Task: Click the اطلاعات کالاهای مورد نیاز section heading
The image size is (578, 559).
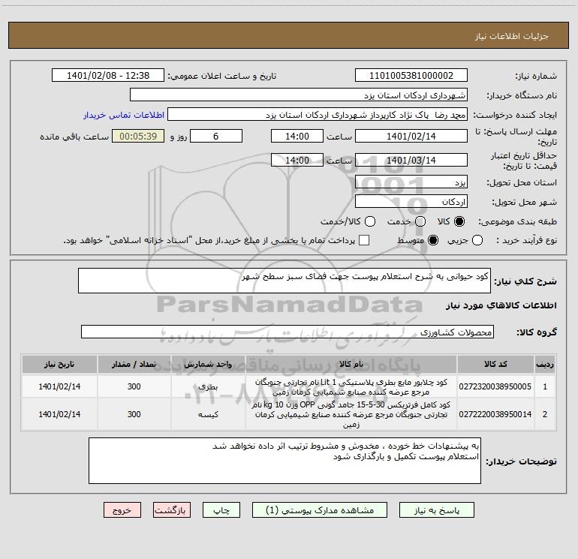Action: (x=501, y=305)
